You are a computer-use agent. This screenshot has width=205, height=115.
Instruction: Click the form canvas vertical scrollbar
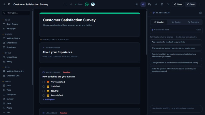pyautogui.click(x=147, y=33)
